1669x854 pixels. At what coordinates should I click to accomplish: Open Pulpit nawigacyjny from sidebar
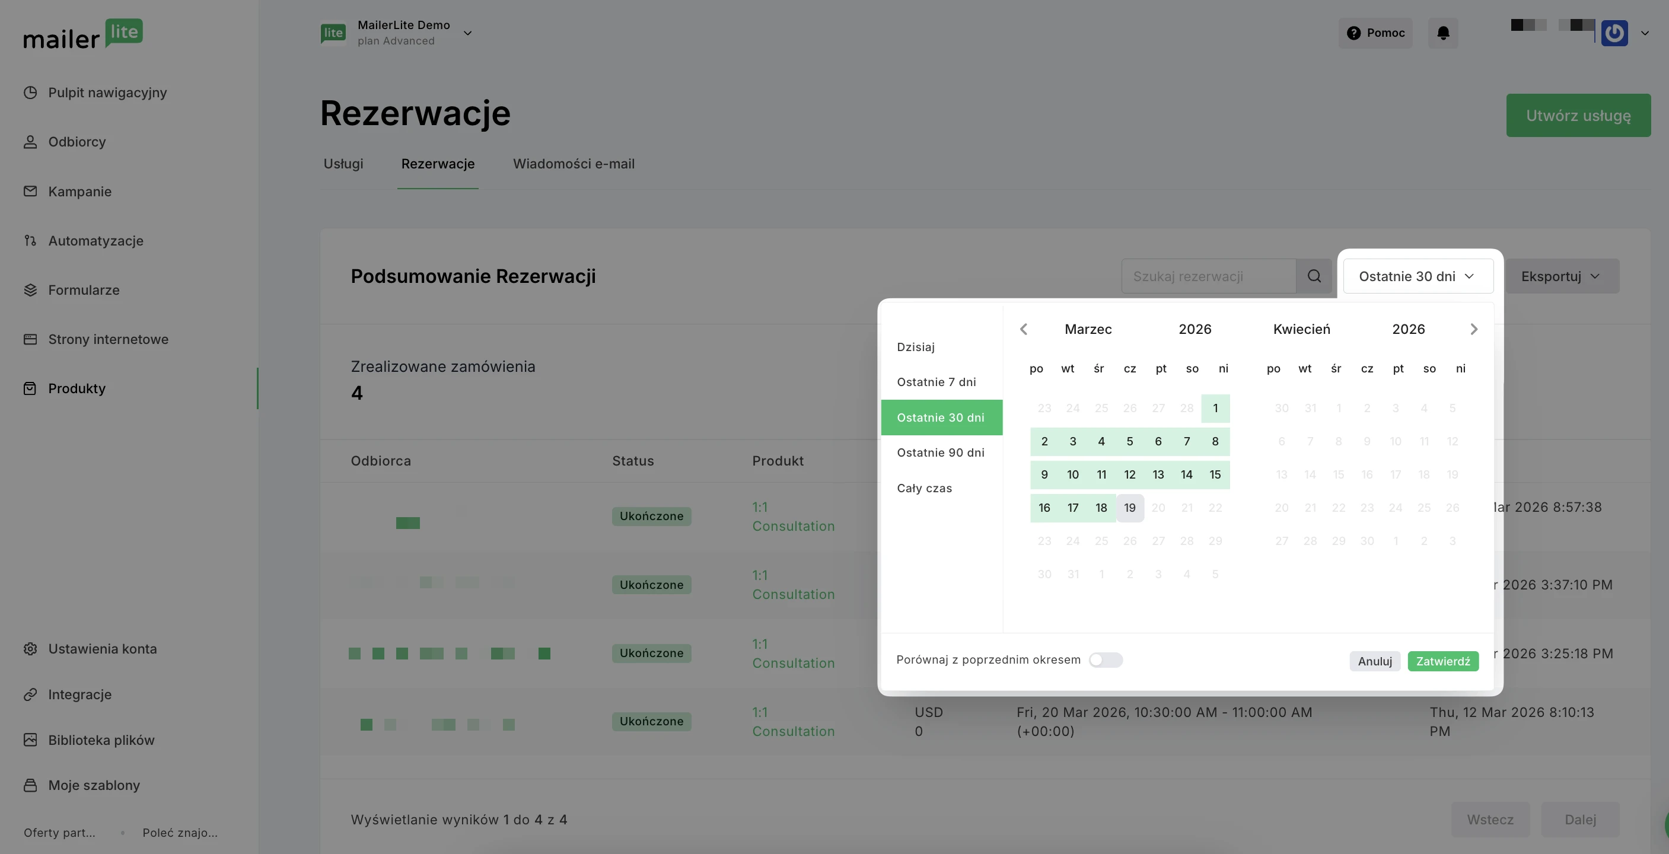tap(107, 93)
